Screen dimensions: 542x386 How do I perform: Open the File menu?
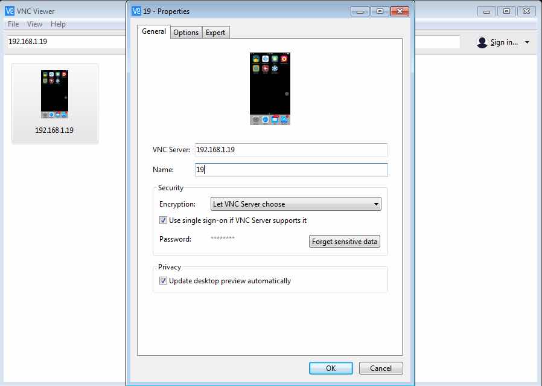(13, 24)
